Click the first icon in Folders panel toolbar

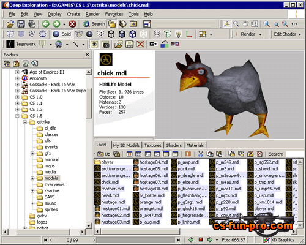click(x=7, y=64)
